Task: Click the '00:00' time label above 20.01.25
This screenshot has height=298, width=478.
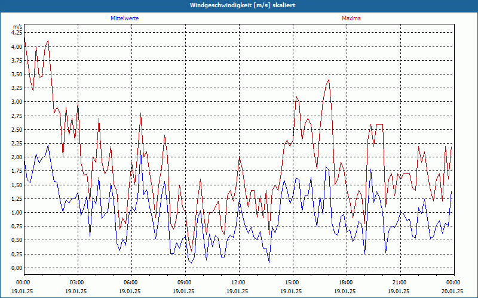Action: click(452, 282)
